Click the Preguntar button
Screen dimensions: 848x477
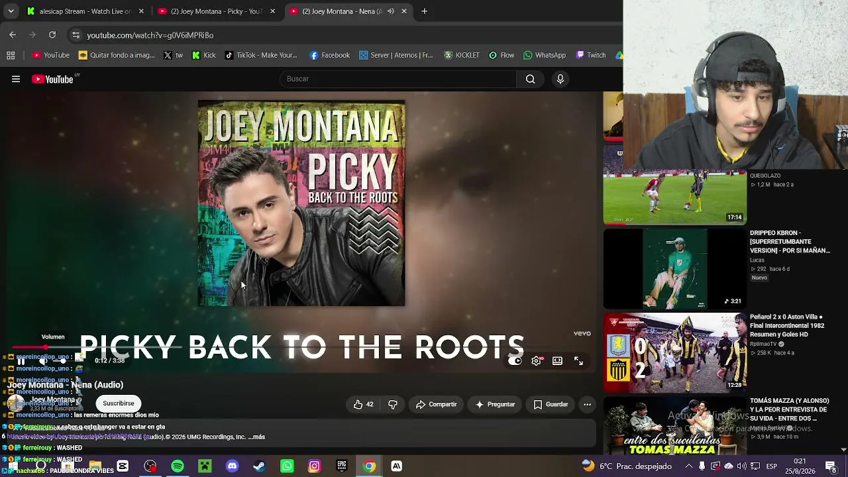[x=495, y=404]
